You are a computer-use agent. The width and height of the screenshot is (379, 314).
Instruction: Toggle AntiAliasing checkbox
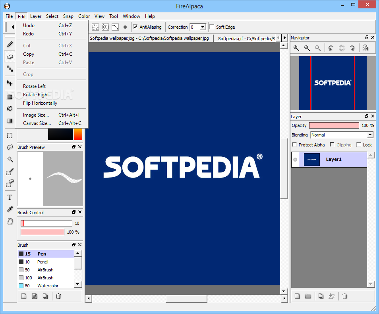pos(135,27)
